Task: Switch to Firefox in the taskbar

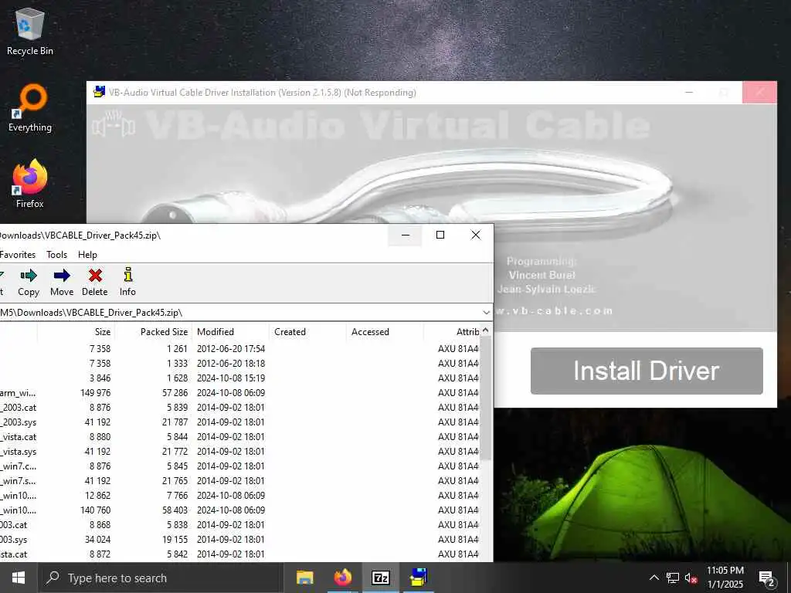Action: click(x=342, y=578)
